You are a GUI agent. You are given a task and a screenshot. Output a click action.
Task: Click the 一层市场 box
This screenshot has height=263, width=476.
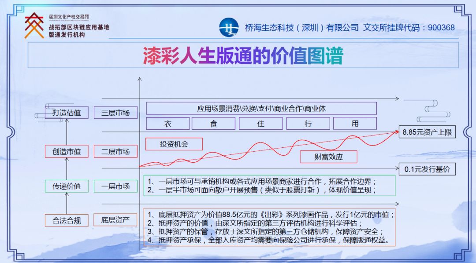coord(115,186)
